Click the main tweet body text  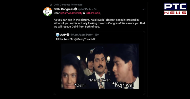point(99,23)
